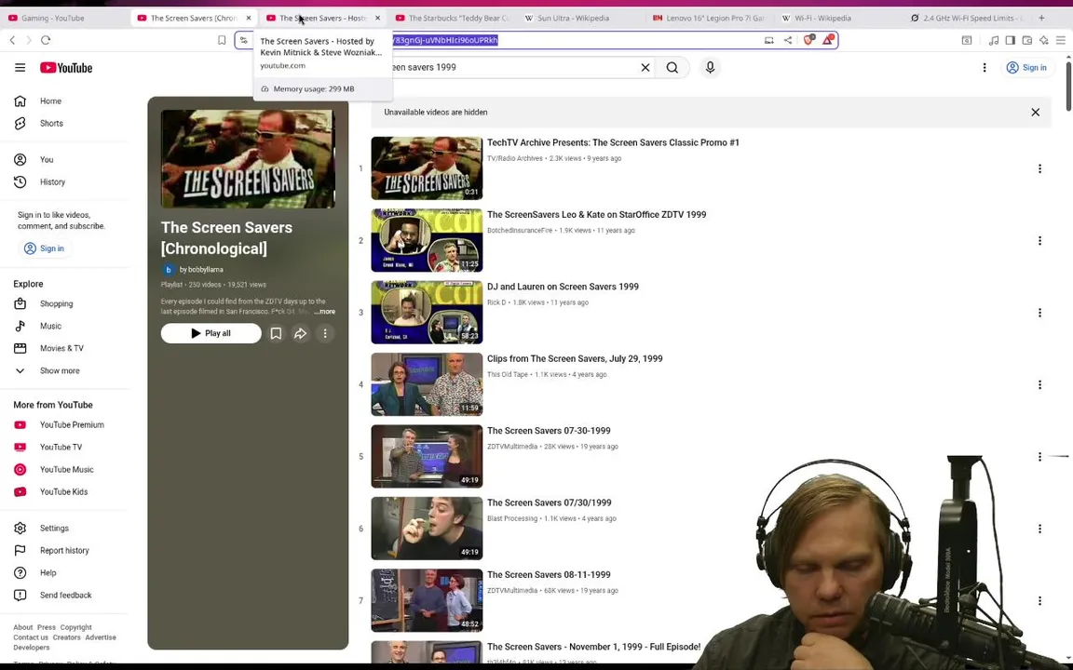Open YouTube Premium link
Viewport: 1073px width, 670px height.
click(71, 424)
